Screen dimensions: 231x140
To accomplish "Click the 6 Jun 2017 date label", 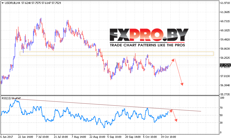I will point(7,137).
